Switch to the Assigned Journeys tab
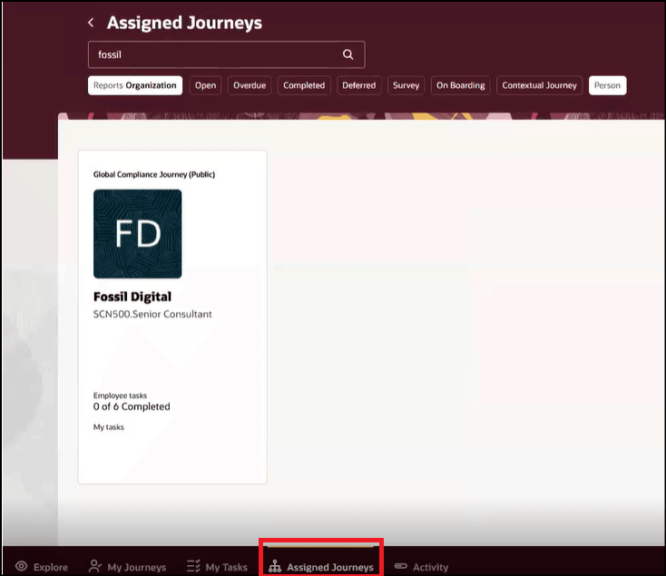The width and height of the screenshot is (666, 576). [321, 567]
